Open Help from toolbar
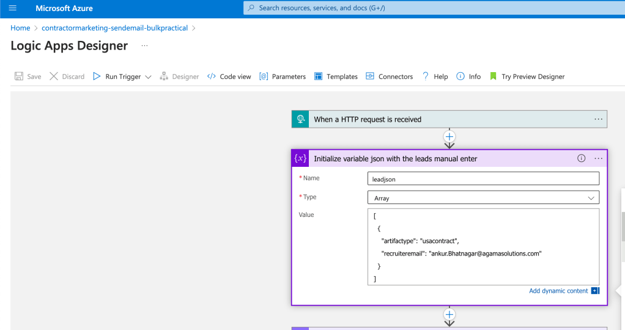 (x=441, y=76)
